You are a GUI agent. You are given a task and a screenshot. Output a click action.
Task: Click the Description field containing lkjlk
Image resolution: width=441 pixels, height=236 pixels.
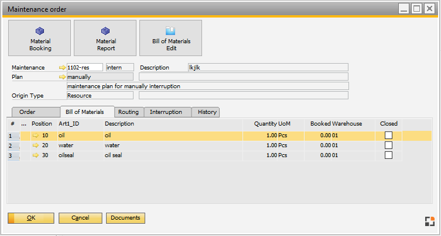click(268, 68)
